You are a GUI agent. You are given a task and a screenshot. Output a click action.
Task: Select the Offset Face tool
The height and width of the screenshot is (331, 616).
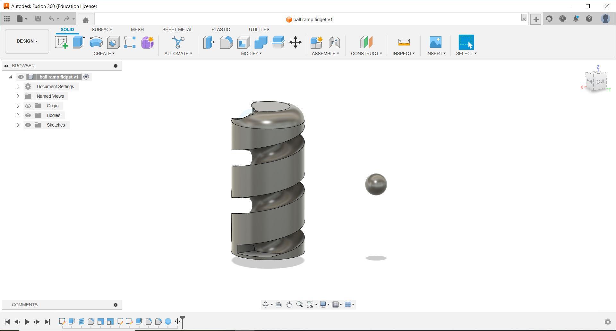coord(278,42)
